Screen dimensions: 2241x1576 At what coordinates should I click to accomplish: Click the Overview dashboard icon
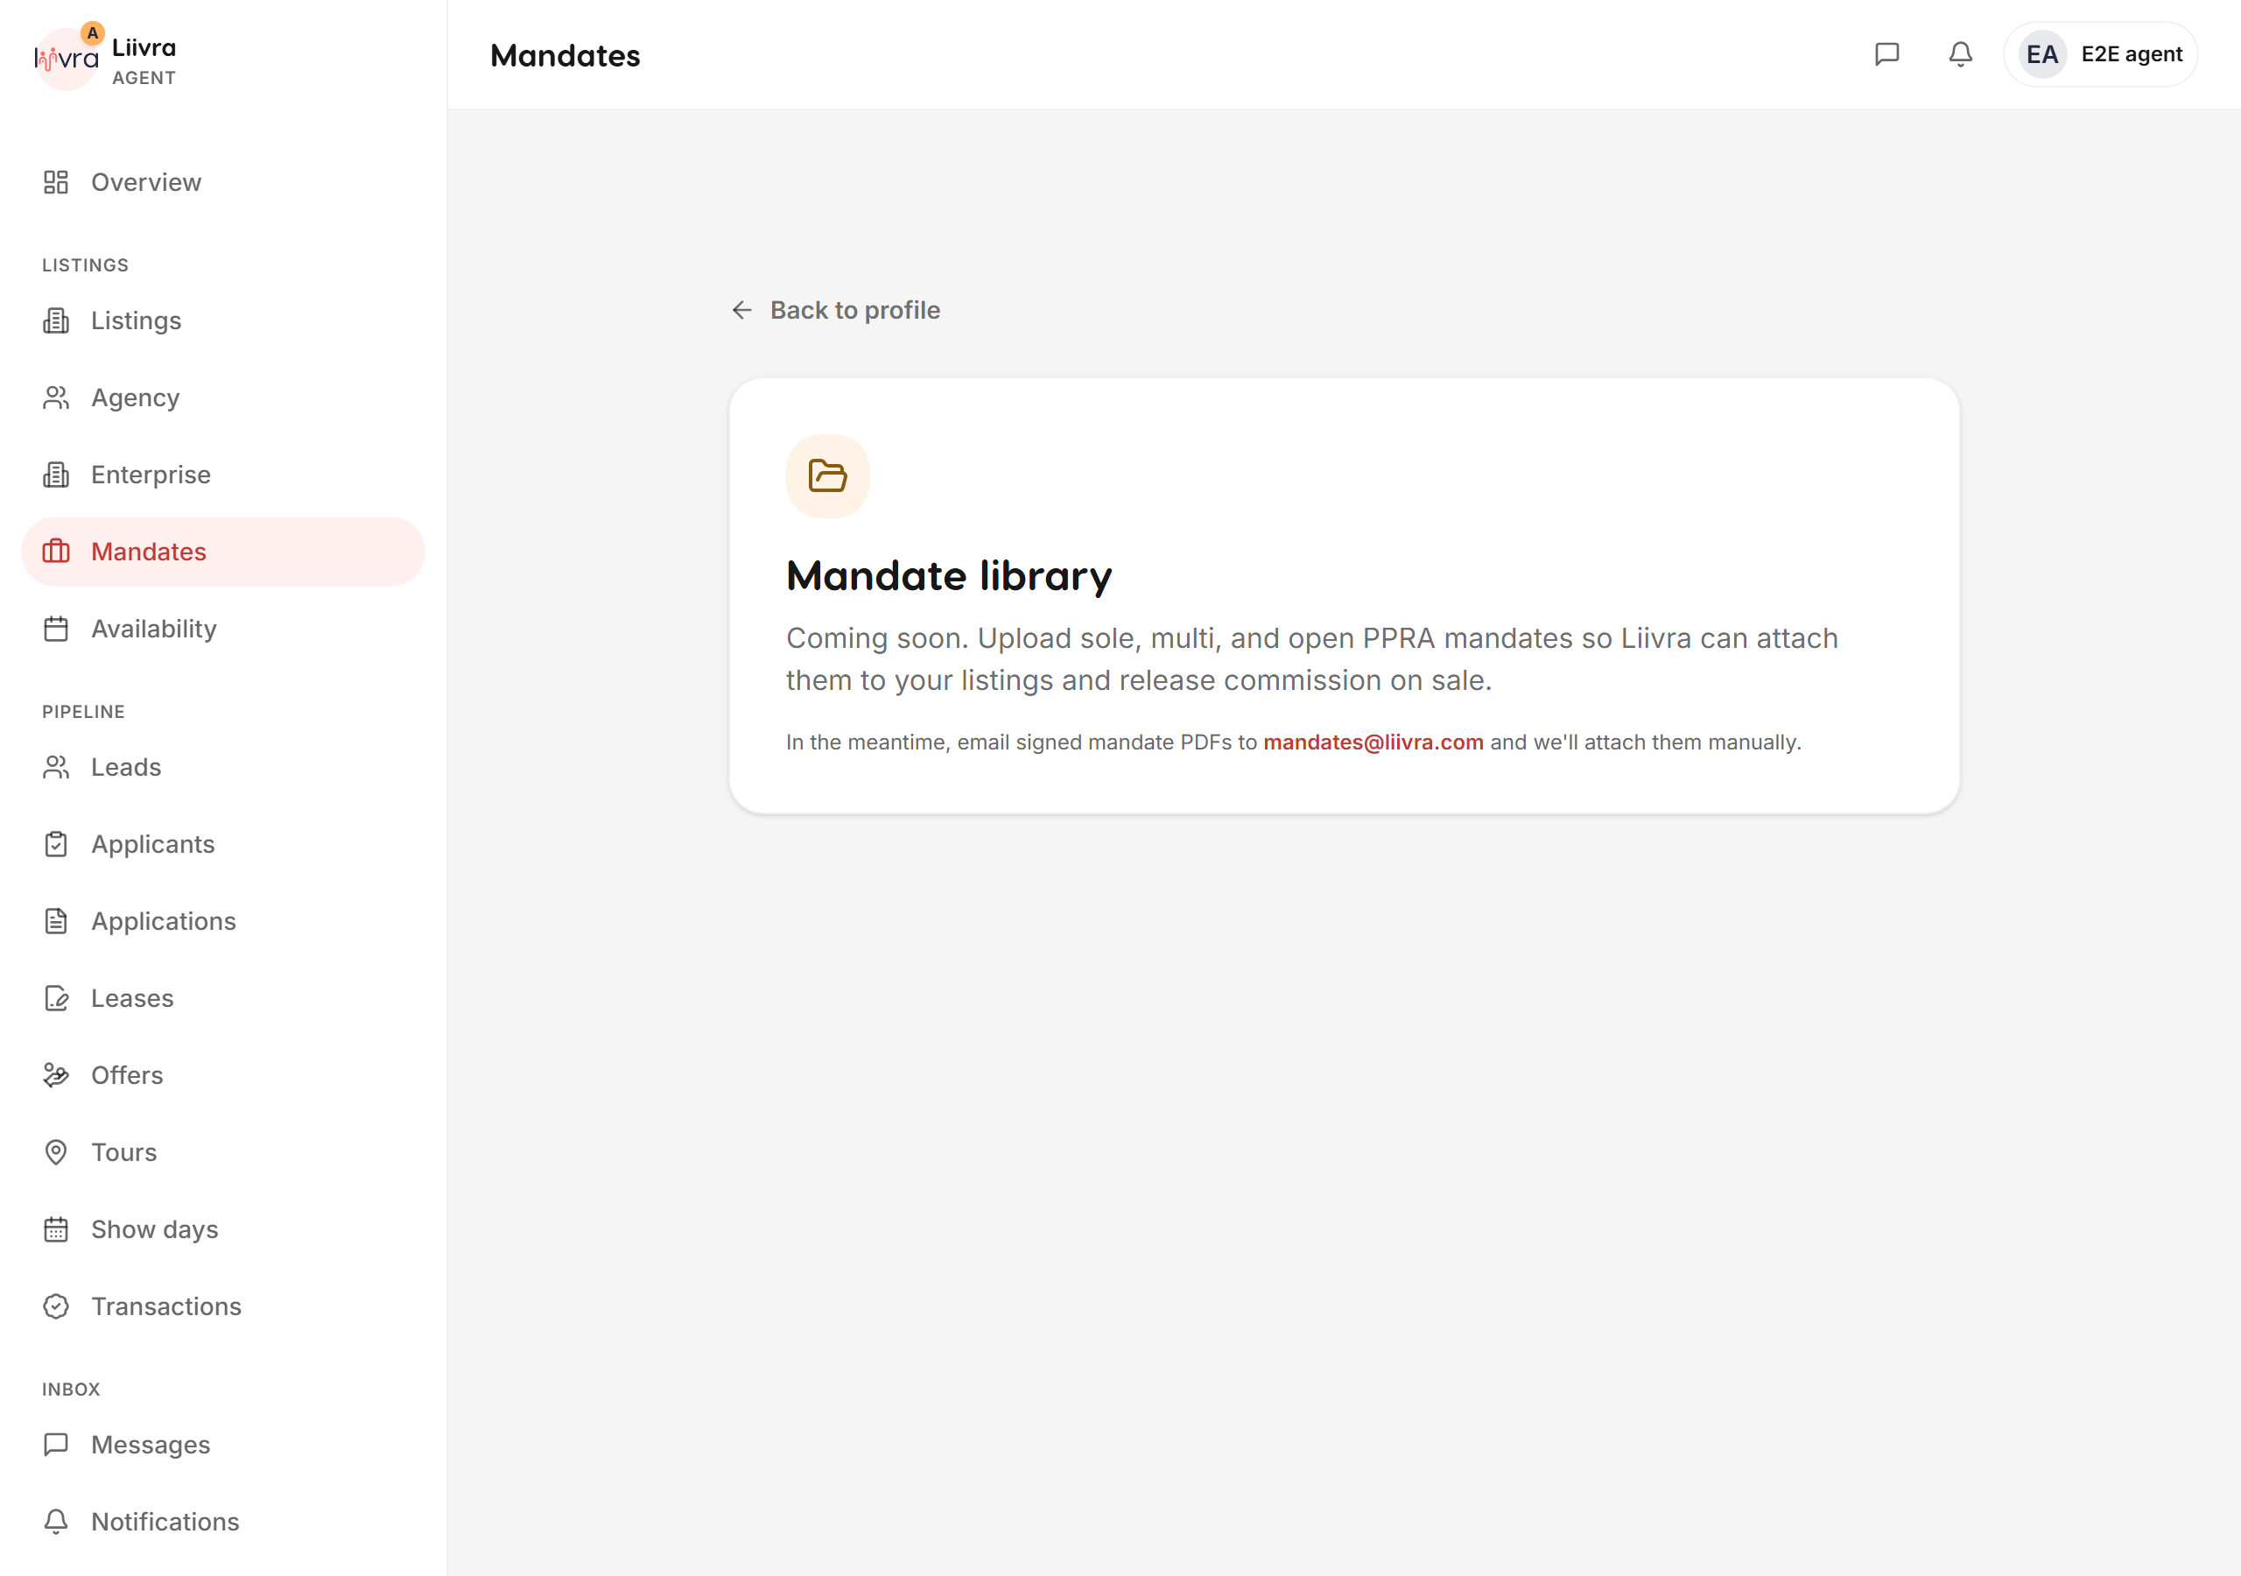(x=56, y=183)
